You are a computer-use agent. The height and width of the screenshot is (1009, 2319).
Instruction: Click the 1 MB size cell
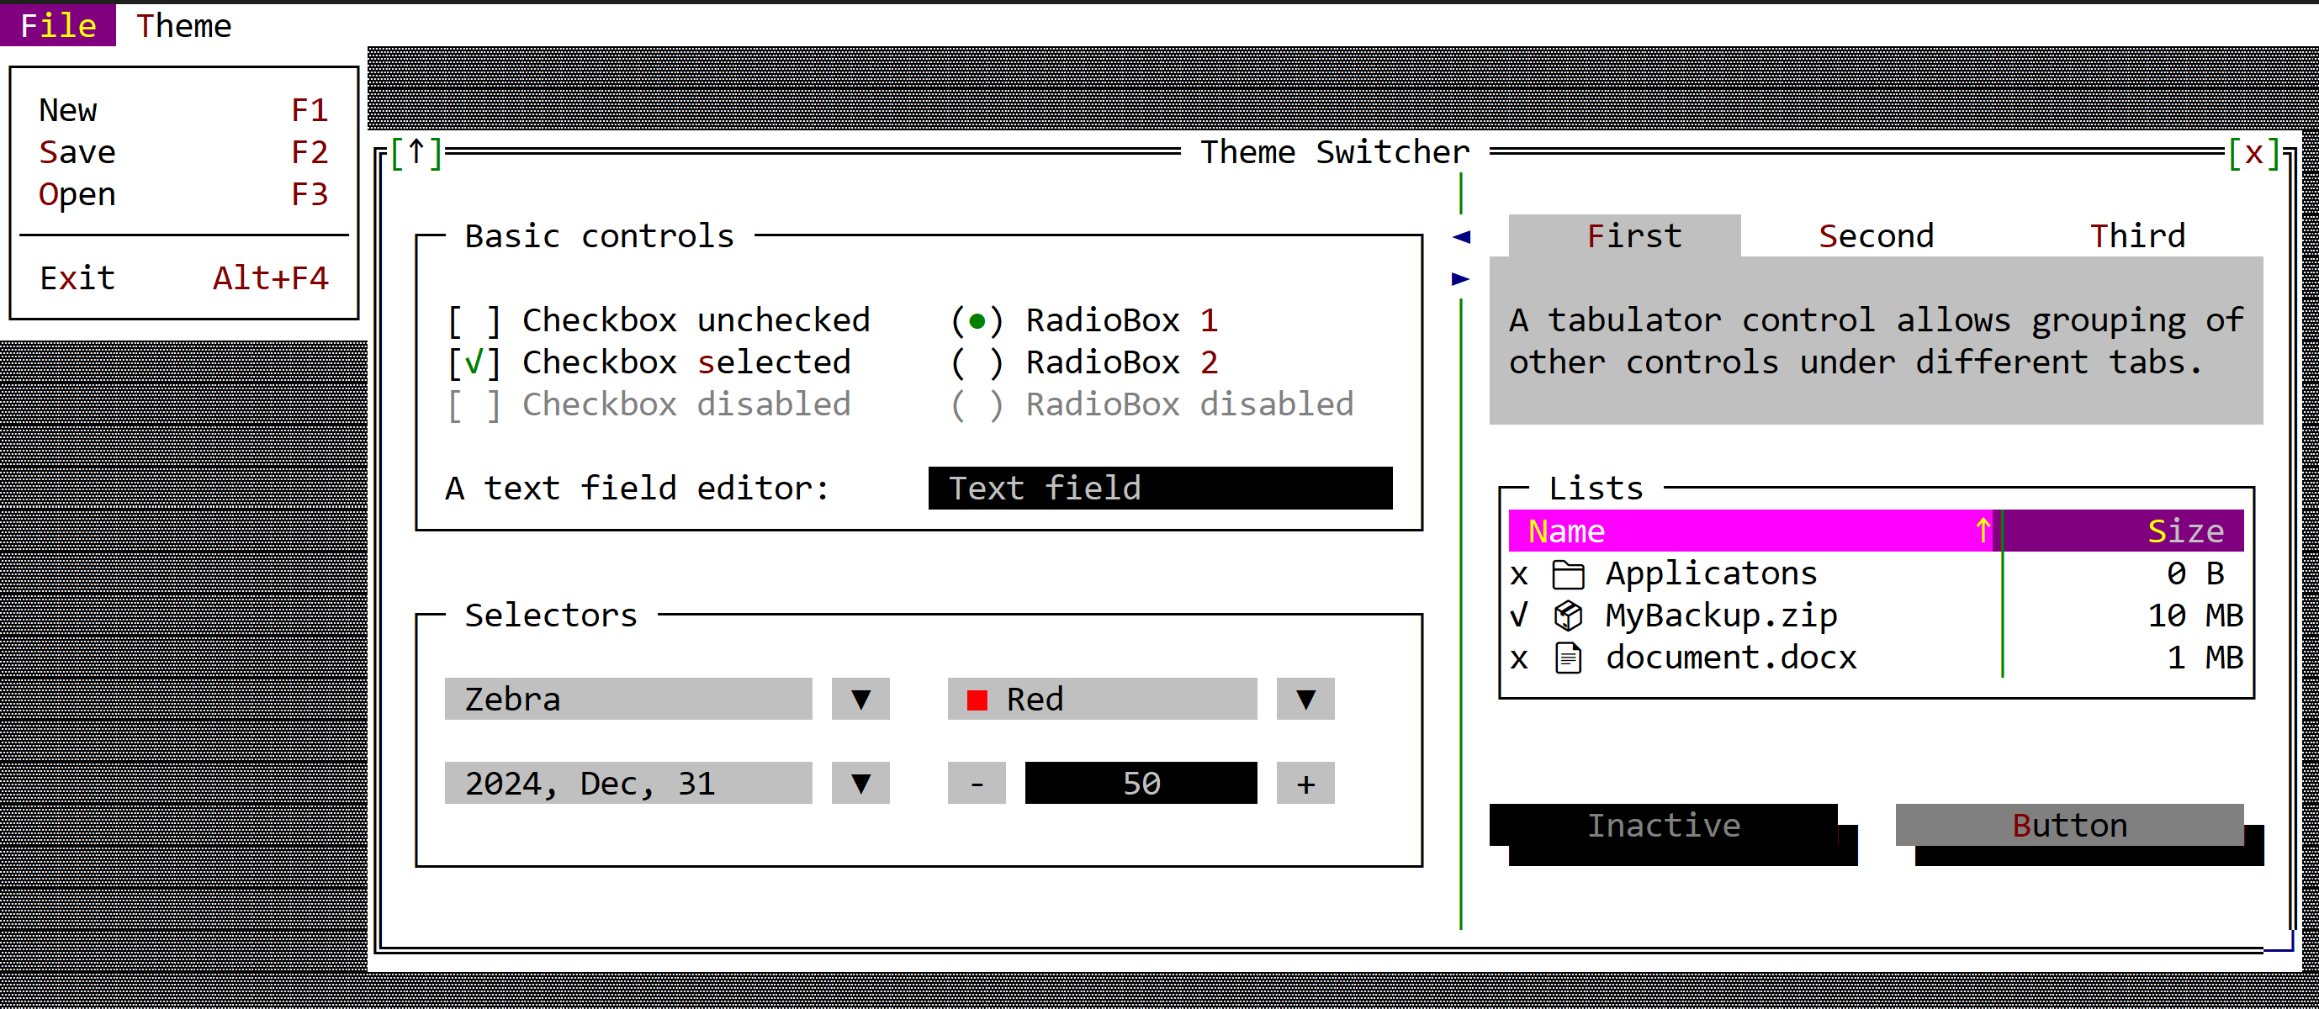2205,657
